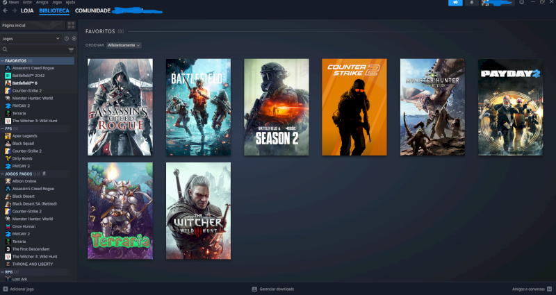
Task: Open the Ajuda menu
Action: (x=70, y=2)
